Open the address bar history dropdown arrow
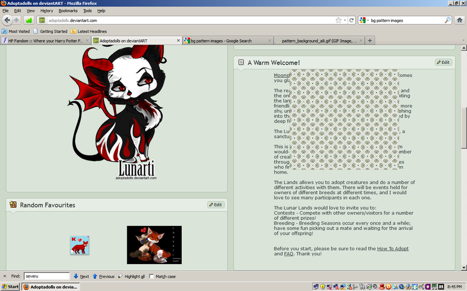This screenshot has height=291, width=467. point(345,20)
